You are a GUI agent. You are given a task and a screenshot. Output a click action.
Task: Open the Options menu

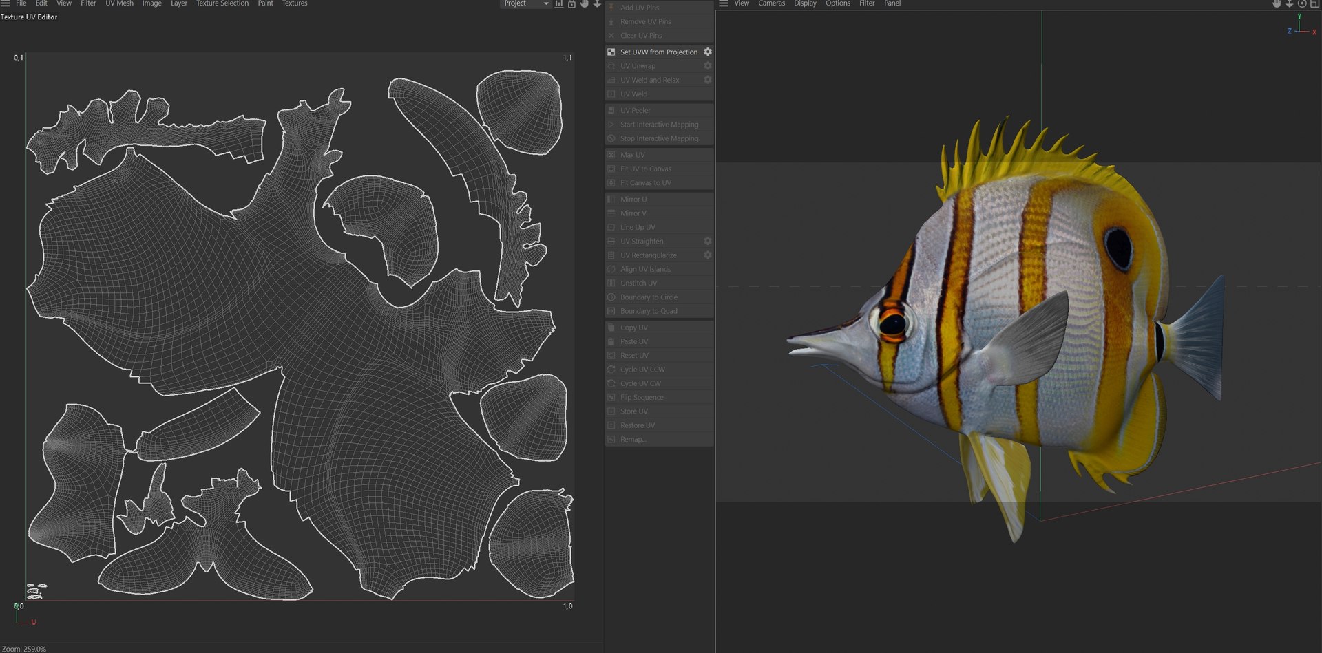point(838,3)
